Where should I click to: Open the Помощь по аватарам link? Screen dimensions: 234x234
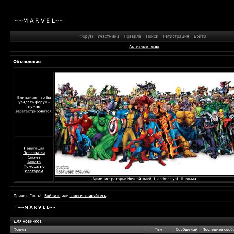click(34, 169)
